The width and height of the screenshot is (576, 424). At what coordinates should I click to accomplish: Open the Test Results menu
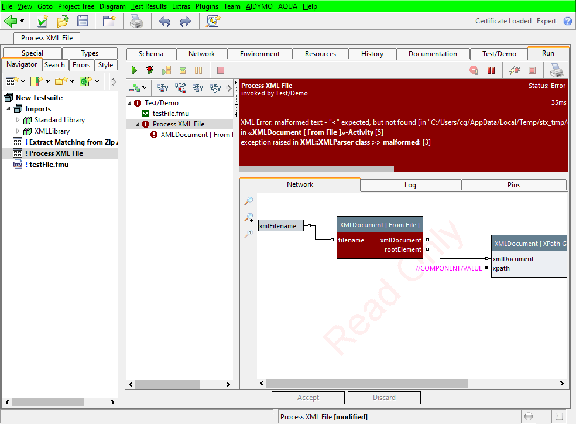149,6
